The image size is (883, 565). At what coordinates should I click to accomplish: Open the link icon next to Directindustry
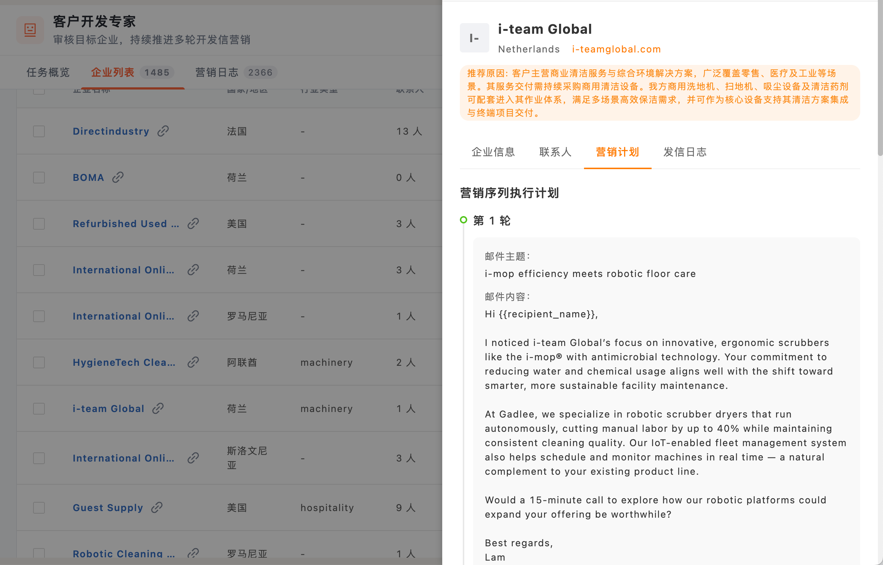click(163, 131)
